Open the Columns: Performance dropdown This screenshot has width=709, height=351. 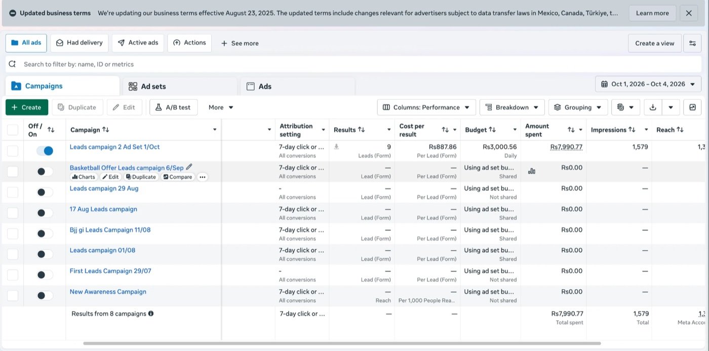coord(426,107)
